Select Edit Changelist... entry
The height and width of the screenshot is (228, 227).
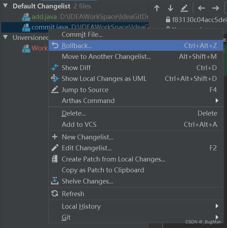[x=136, y=148]
